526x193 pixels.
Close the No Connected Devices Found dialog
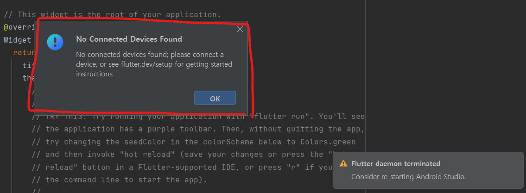pyautogui.click(x=240, y=29)
